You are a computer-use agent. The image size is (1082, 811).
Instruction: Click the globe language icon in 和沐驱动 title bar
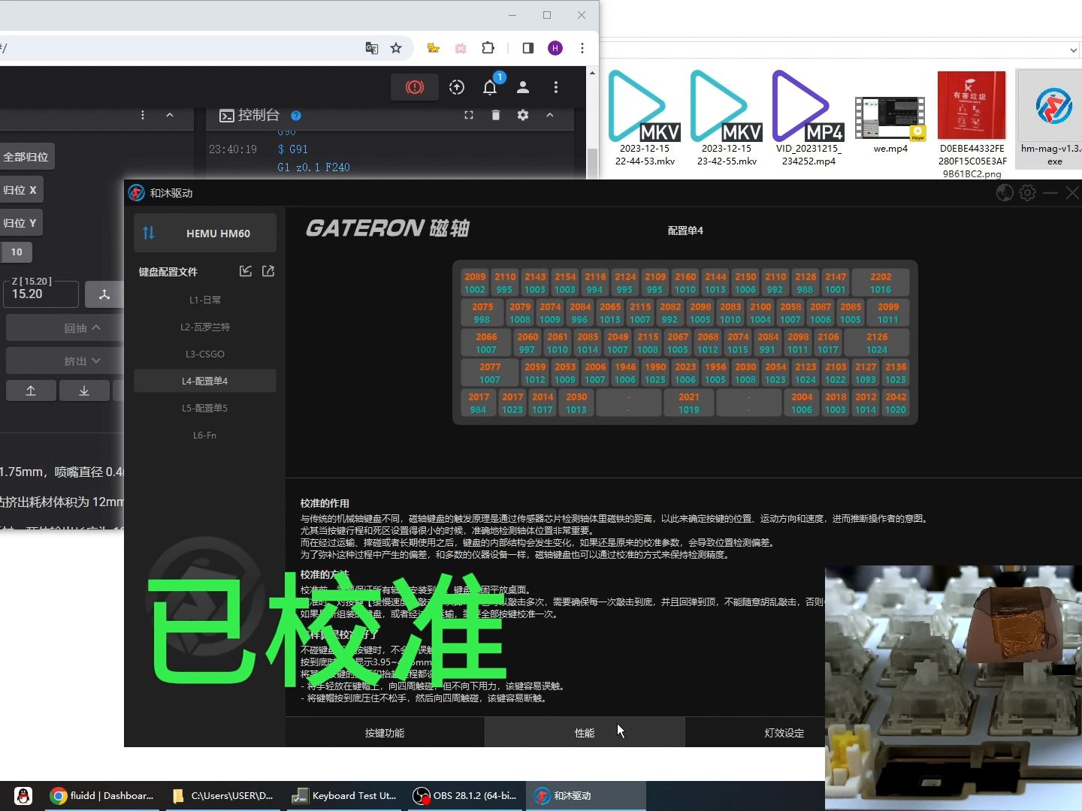click(1005, 193)
